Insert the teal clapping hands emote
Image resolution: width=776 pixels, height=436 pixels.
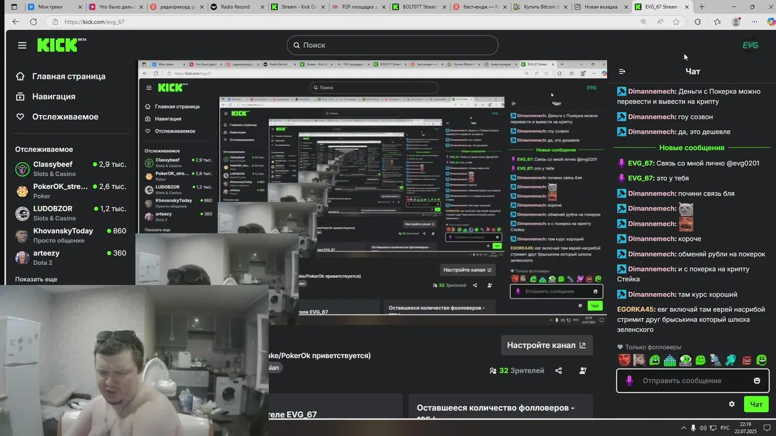pyautogui.click(x=731, y=360)
